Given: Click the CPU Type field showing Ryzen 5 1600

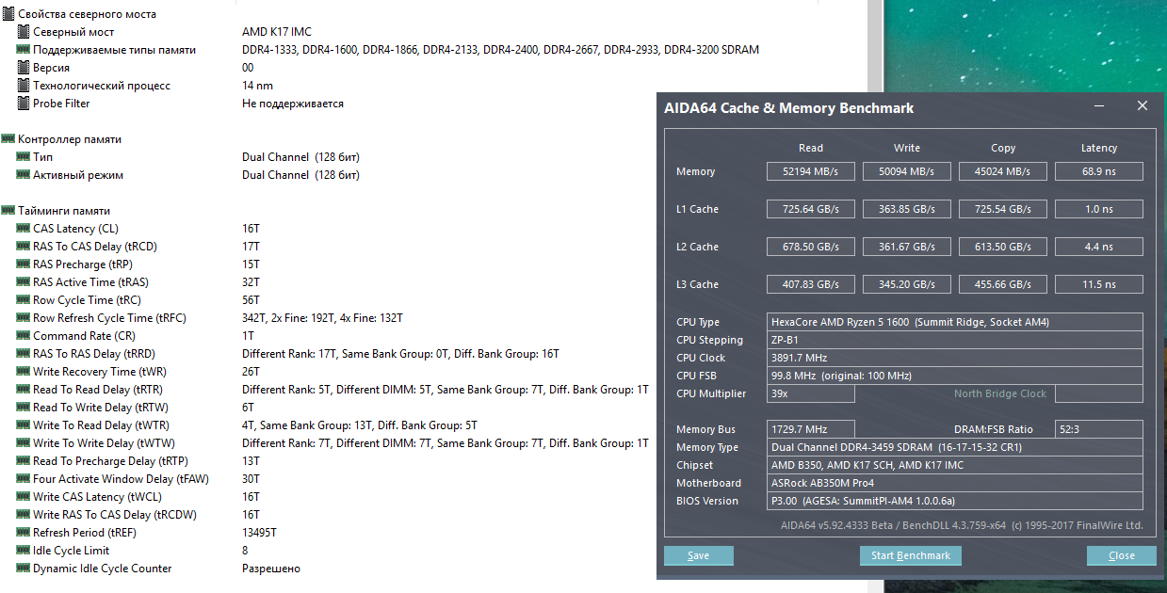Looking at the screenshot, I should (955, 322).
